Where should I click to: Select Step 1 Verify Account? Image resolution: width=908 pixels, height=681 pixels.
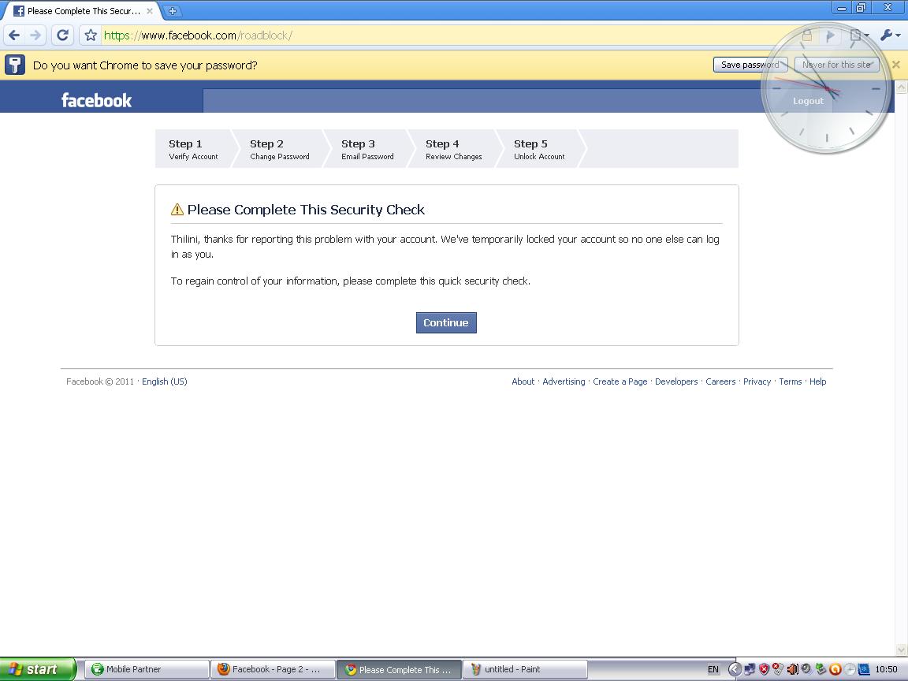pyautogui.click(x=193, y=149)
